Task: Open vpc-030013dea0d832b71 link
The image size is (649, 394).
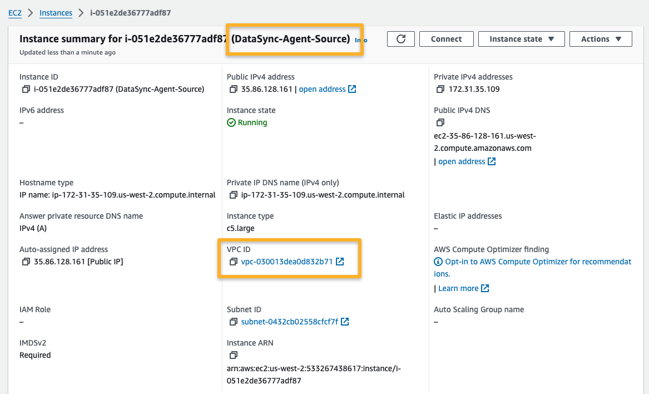Action: [x=286, y=262]
